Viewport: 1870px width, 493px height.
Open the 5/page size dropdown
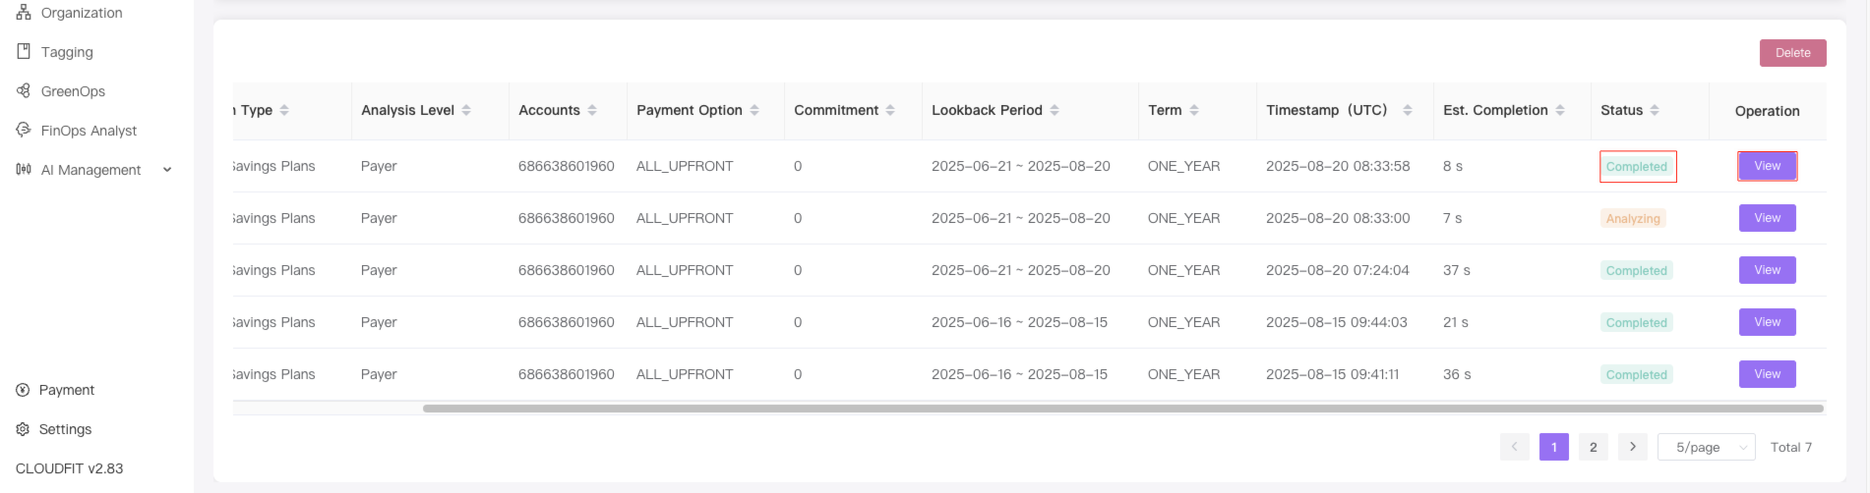[1707, 447]
